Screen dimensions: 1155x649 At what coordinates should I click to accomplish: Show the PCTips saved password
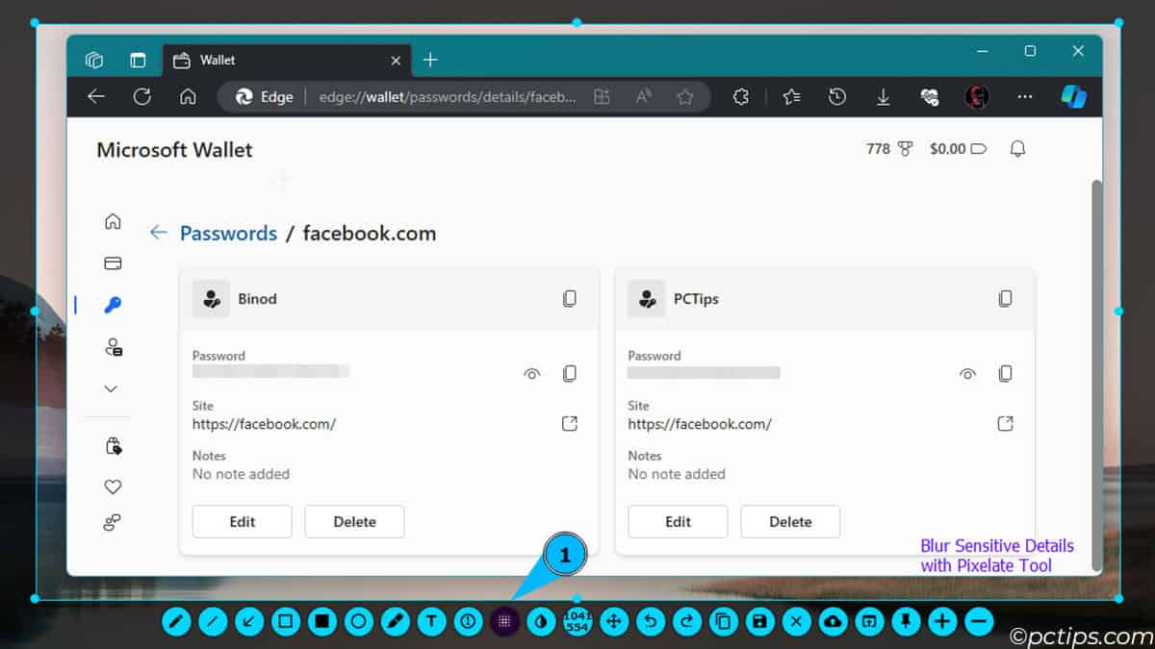click(x=967, y=374)
